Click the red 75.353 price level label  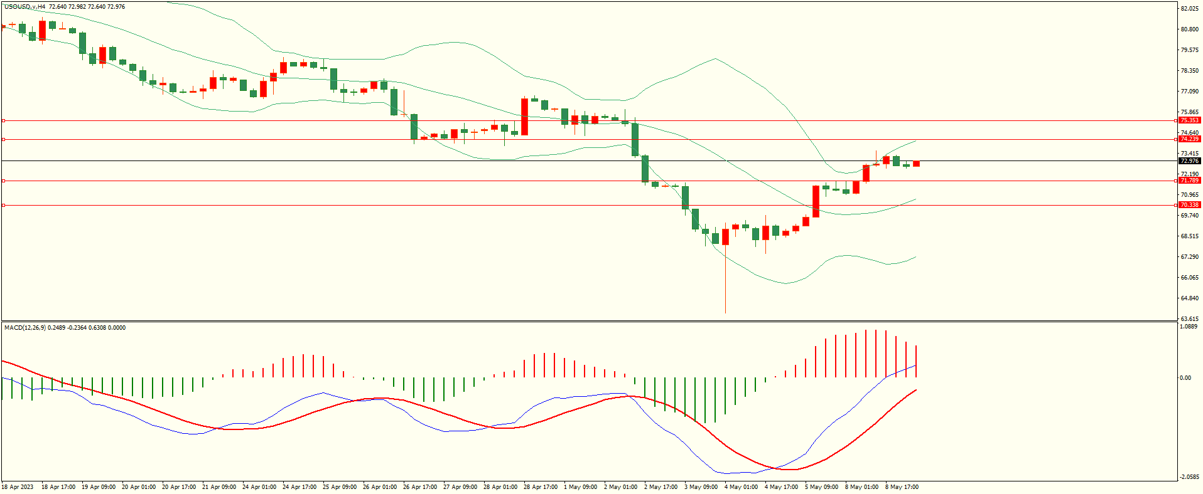click(x=1189, y=120)
